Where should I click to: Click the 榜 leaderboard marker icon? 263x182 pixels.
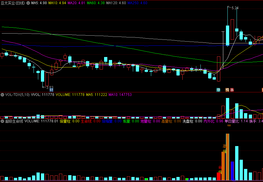(x=227, y=90)
